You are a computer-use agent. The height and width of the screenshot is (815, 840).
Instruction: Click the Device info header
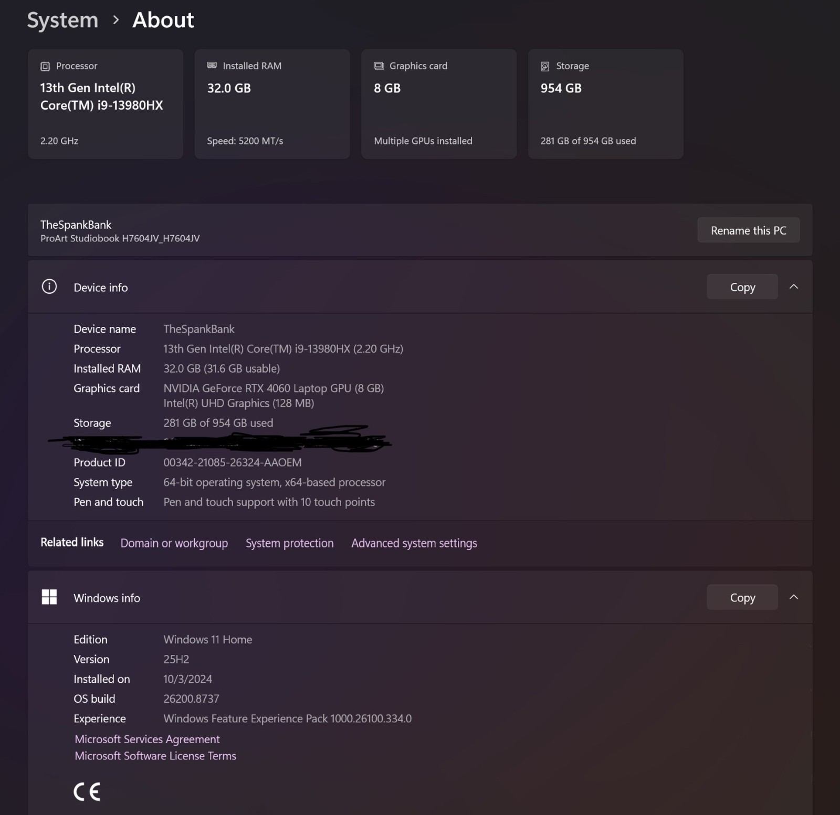pos(420,287)
